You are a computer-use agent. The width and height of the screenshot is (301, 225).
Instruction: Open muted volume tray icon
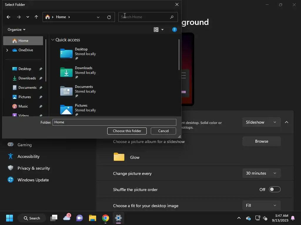[265, 218]
